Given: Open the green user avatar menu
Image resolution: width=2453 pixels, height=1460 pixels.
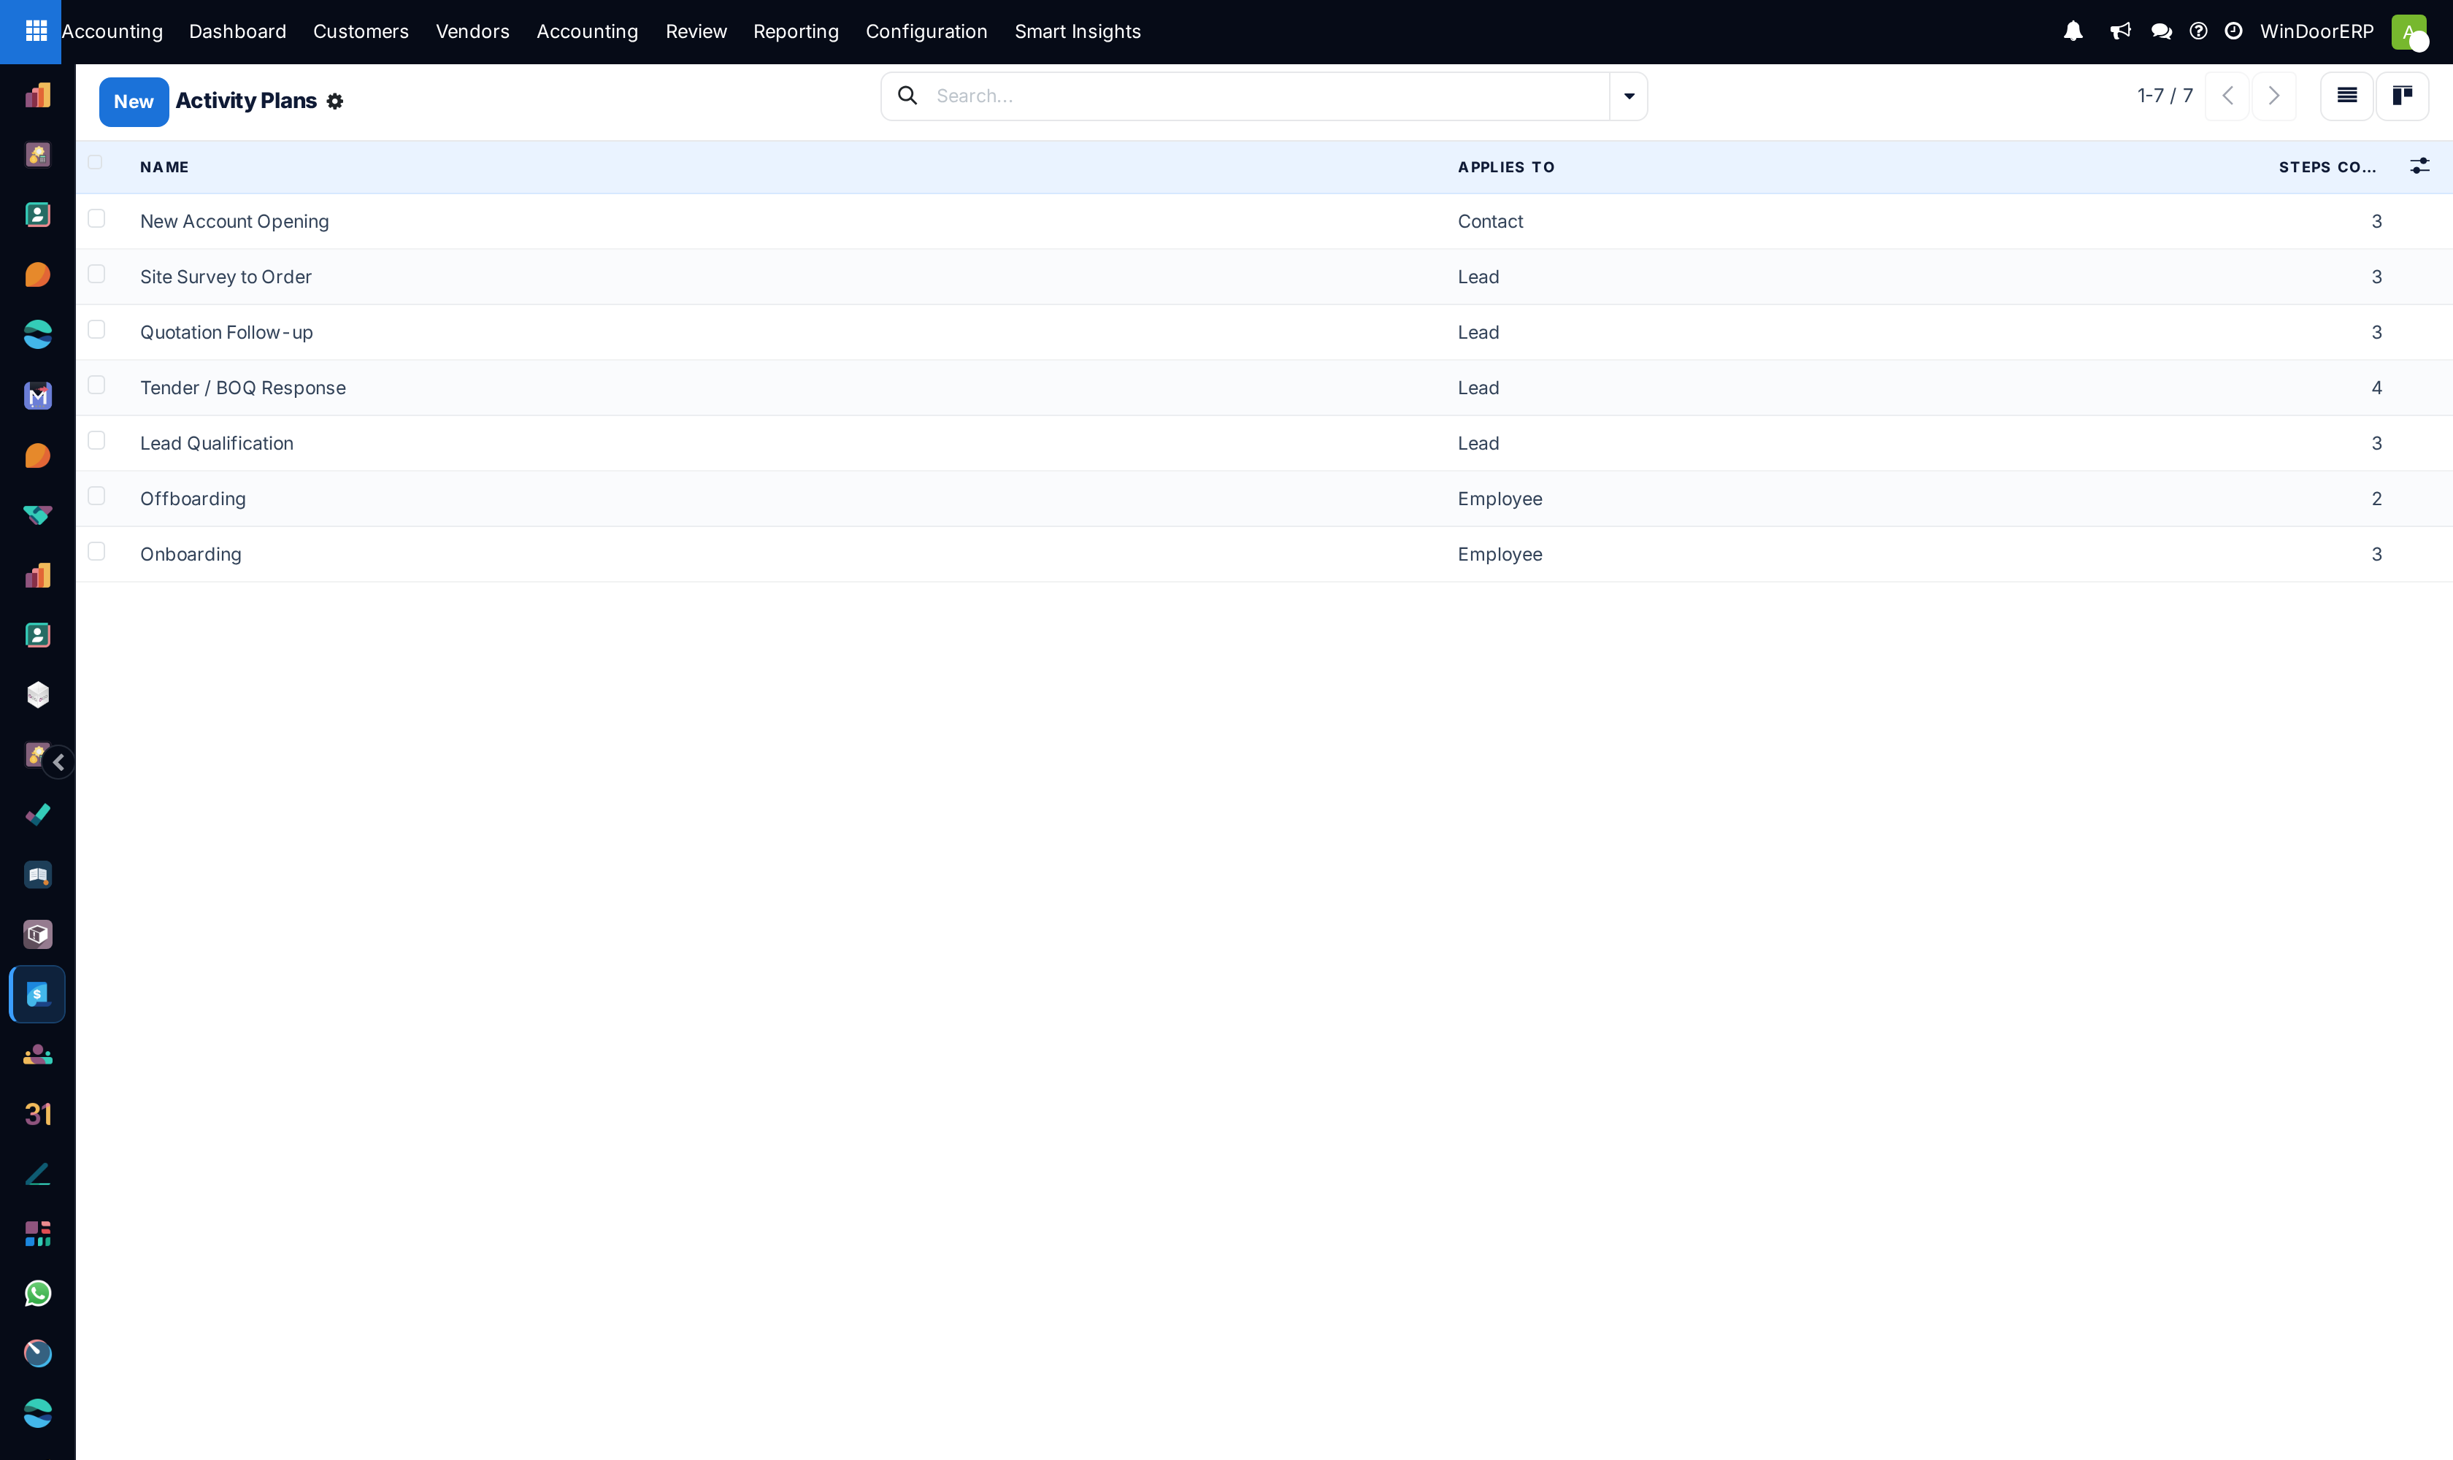Looking at the screenshot, I should coord(2410,31).
